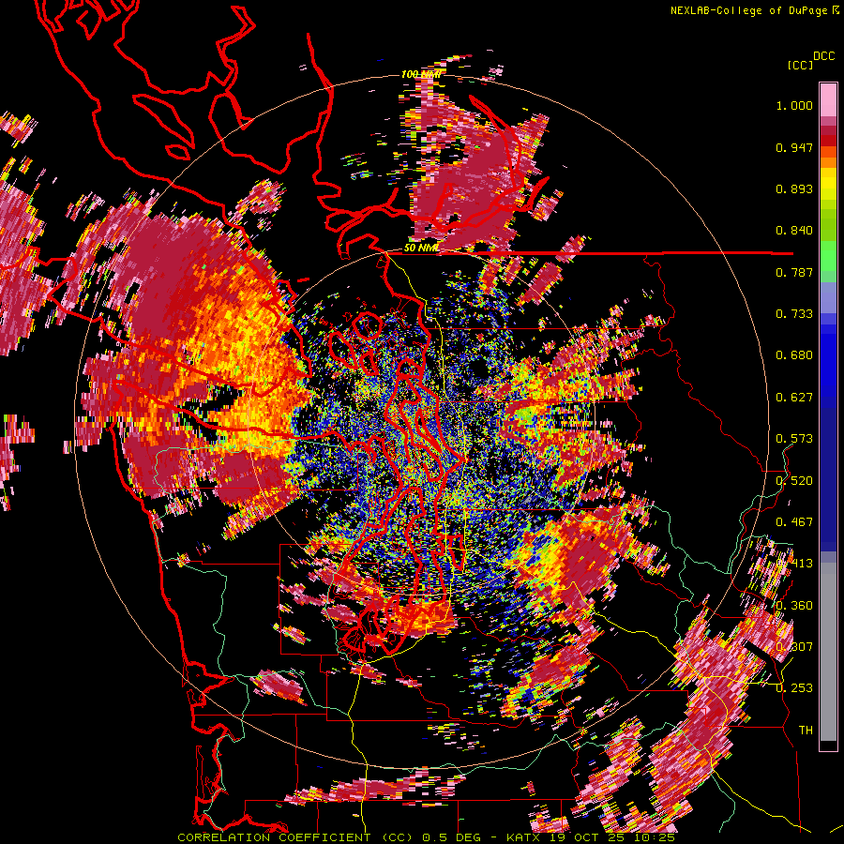Click the TH threshold label on the scale
The height and width of the screenshot is (844, 844).
click(x=806, y=731)
